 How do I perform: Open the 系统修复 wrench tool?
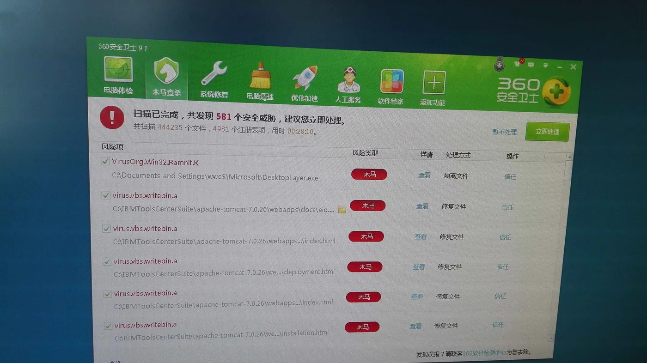point(214,80)
